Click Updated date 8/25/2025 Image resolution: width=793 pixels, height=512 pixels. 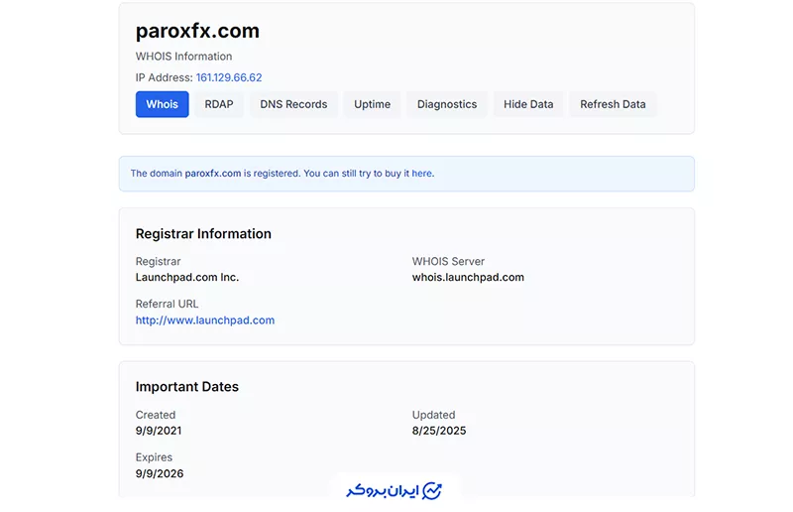coord(439,431)
